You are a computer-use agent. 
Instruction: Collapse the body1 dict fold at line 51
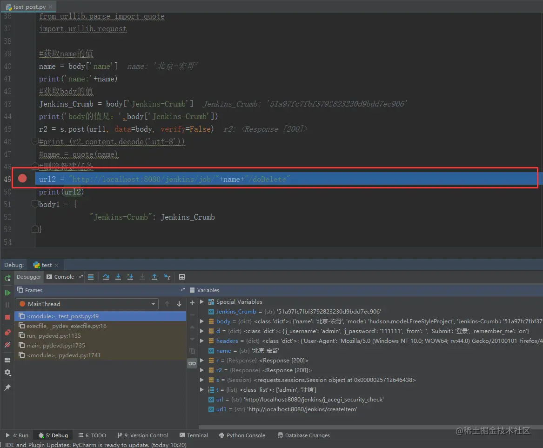[x=34, y=204]
